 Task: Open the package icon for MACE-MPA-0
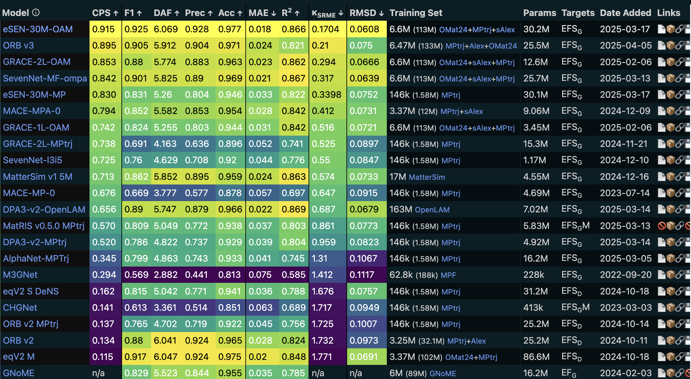pyautogui.click(x=671, y=111)
